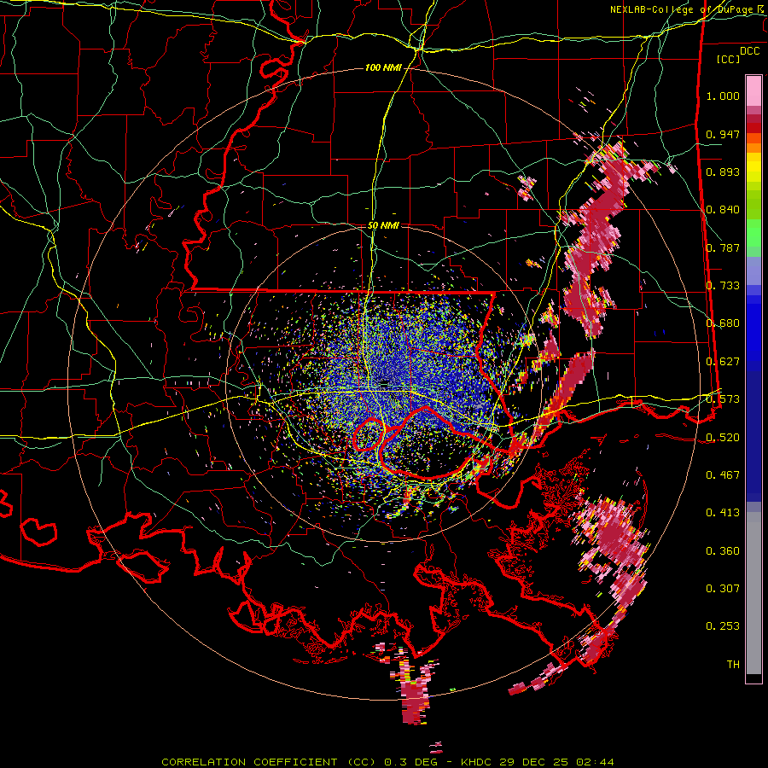
Task: Click the radar site marker at ring center
Action: [385, 382]
